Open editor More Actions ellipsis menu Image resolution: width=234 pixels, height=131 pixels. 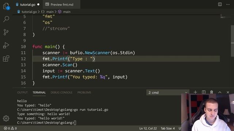point(228,4)
